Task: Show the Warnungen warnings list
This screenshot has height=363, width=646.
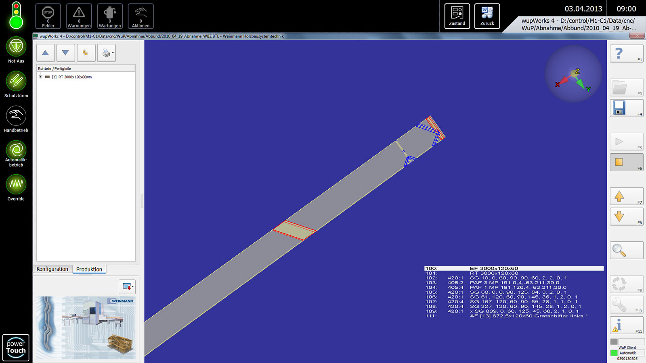Action: [x=79, y=16]
